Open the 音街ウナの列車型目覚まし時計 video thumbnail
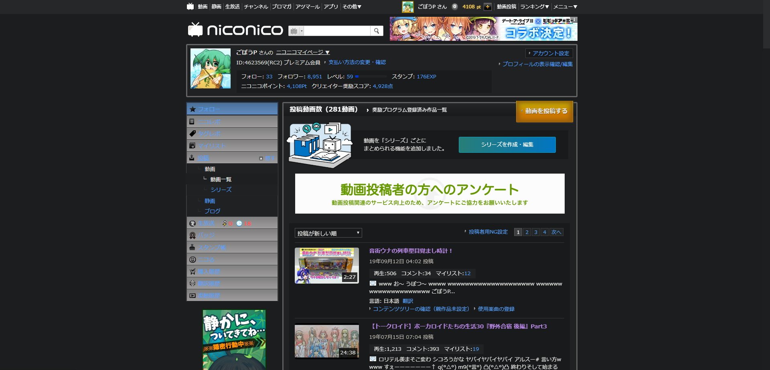 coord(327,266)
